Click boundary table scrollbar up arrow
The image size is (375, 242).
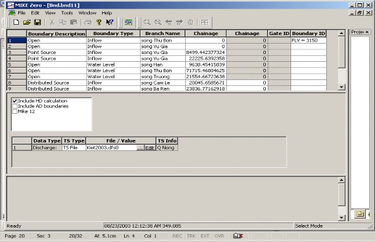click(x=341, y=33)
